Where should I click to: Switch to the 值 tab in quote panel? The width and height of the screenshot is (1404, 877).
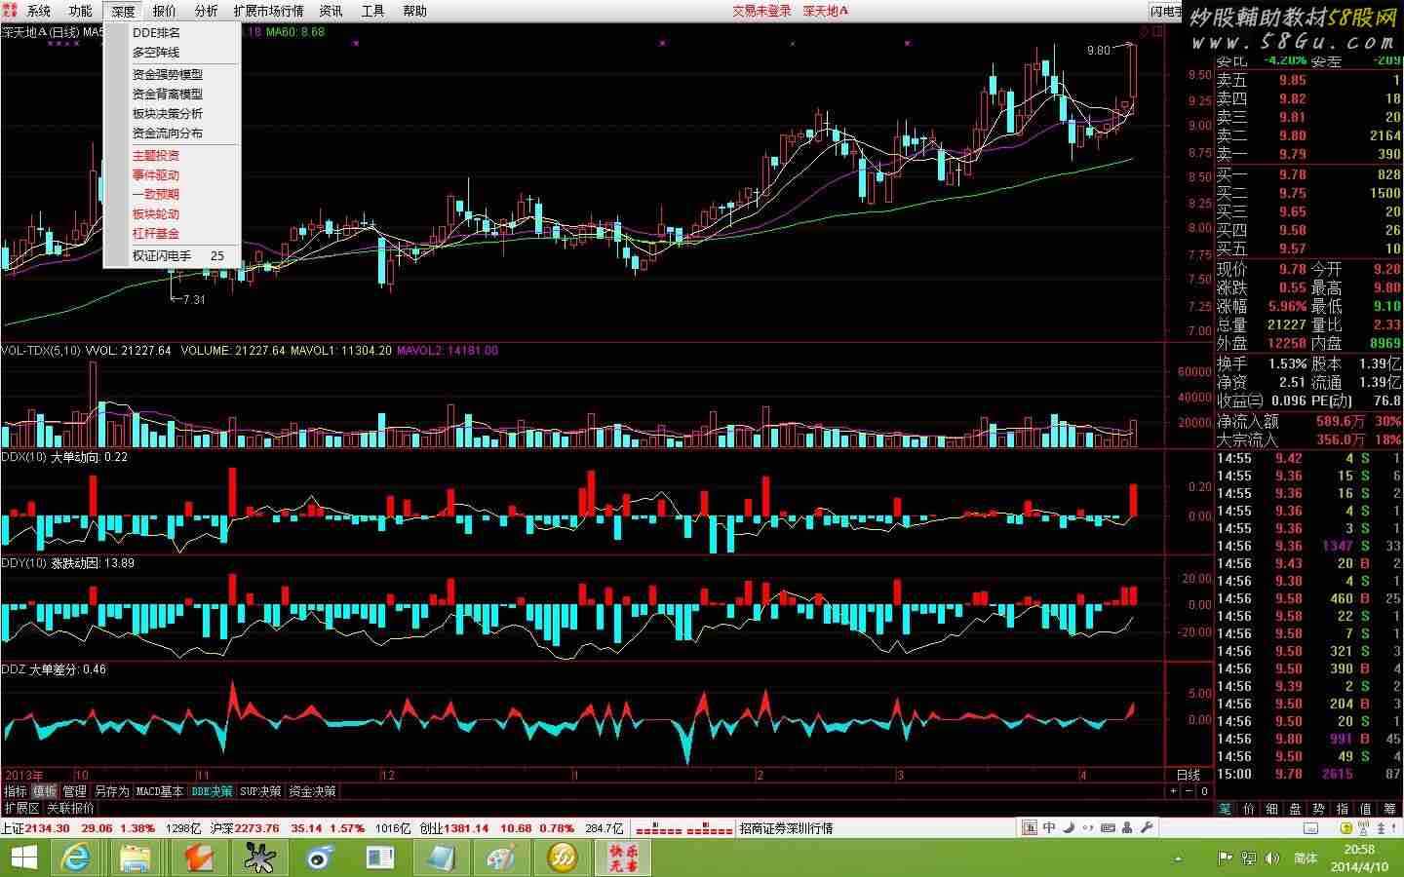coord(1365,809)
